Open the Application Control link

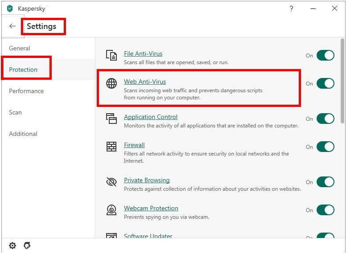pyautogui.click(x=151, y=117)
